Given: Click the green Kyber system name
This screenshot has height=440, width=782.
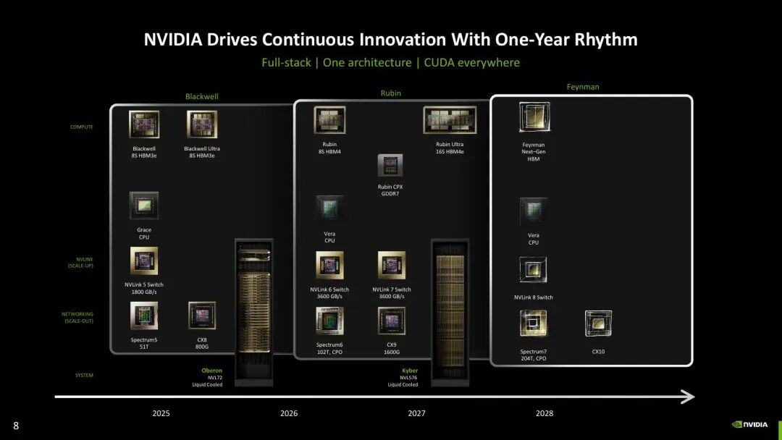Looking at the screenshot, I should pos(410,371).
